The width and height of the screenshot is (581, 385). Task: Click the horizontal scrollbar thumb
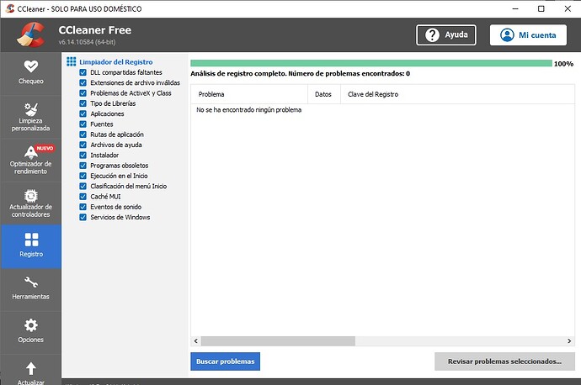click(x=278, y=341)
